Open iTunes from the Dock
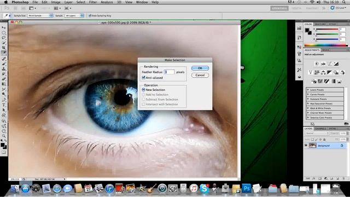Screen dimensions: 350x197 109,188
